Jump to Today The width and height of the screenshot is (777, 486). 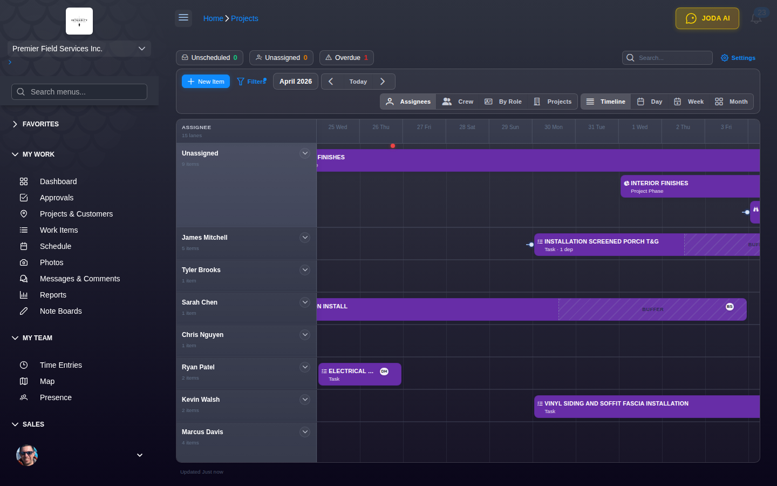358,82
